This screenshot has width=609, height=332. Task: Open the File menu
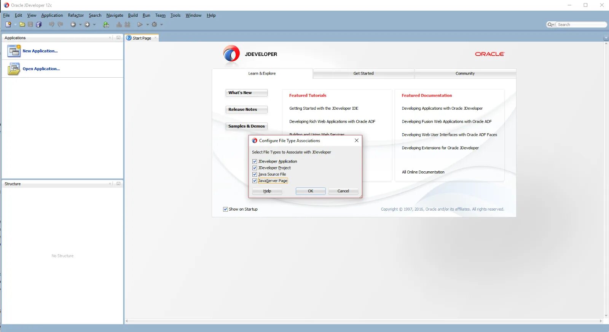tap(6, 15)
